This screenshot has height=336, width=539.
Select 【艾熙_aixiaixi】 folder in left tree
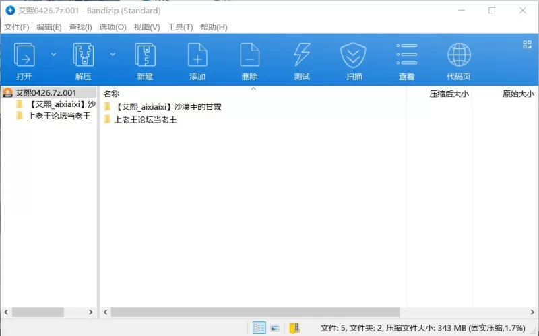point(56,104)
